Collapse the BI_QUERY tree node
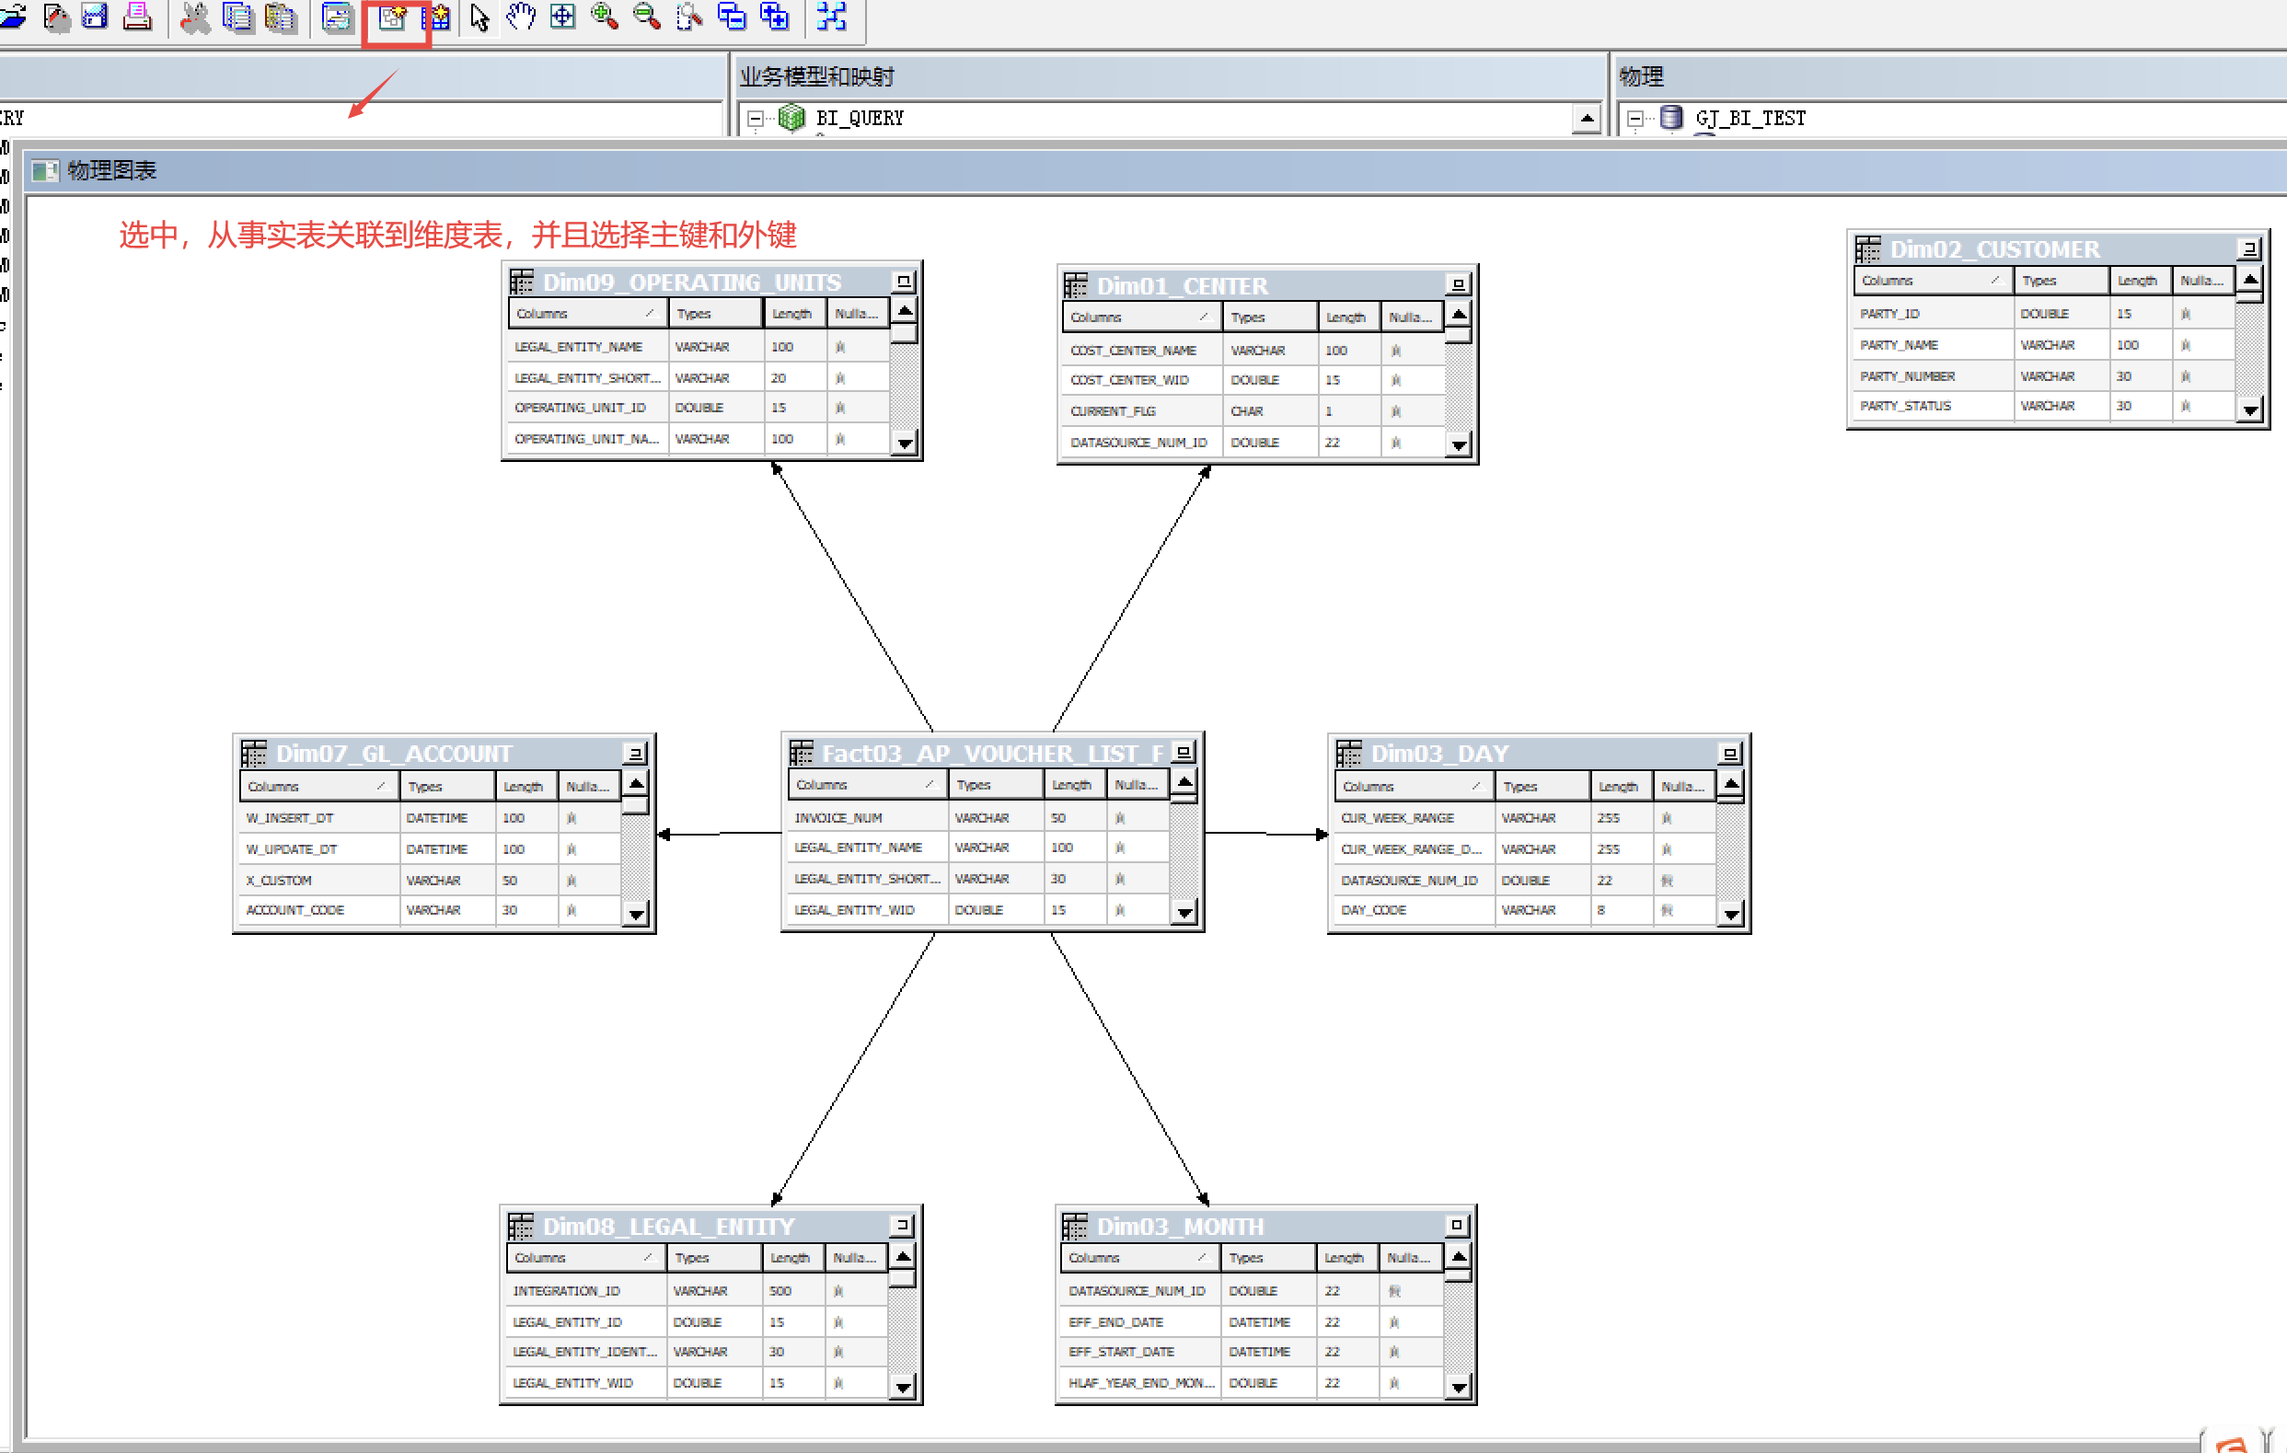Viewport: 2287px width, 1453px height. (755, 119)
